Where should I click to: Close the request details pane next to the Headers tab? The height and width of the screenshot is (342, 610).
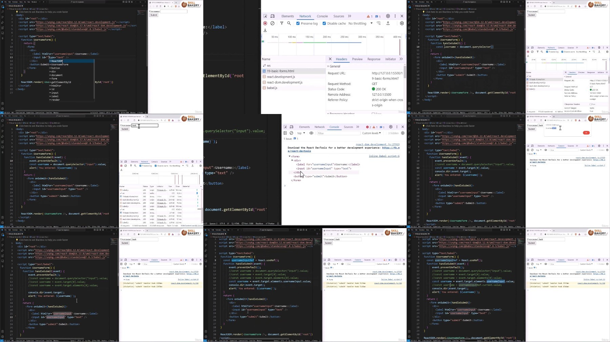(x=330, y=59)
